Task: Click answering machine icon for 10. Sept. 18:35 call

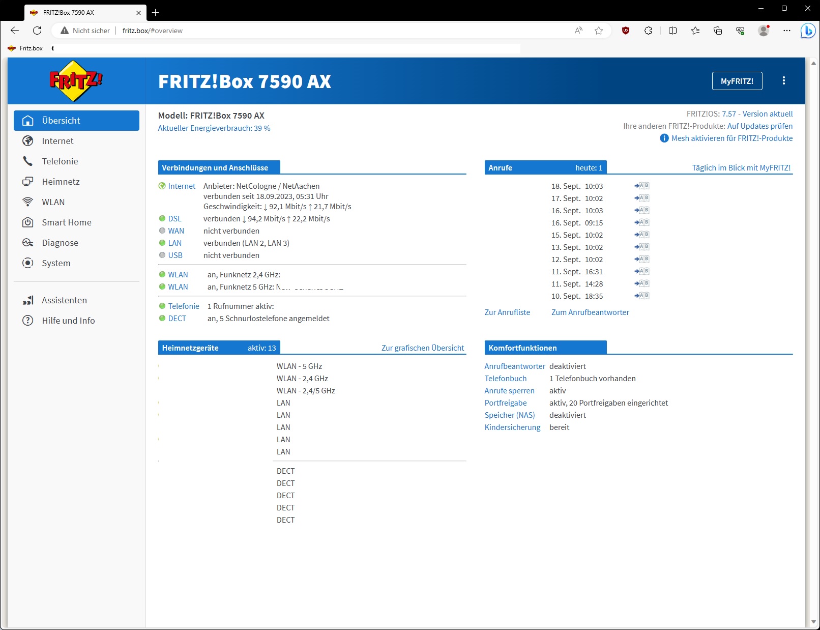Action: (x=642, y=296)
